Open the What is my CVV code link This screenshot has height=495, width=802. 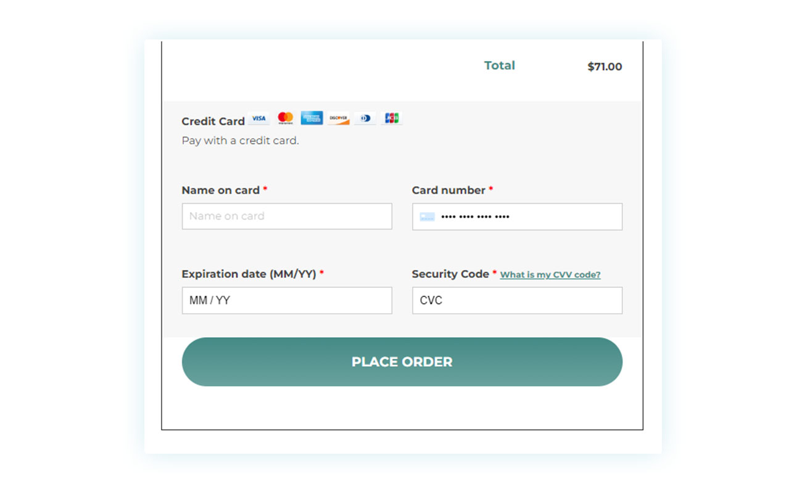click(x=550, y=275)
